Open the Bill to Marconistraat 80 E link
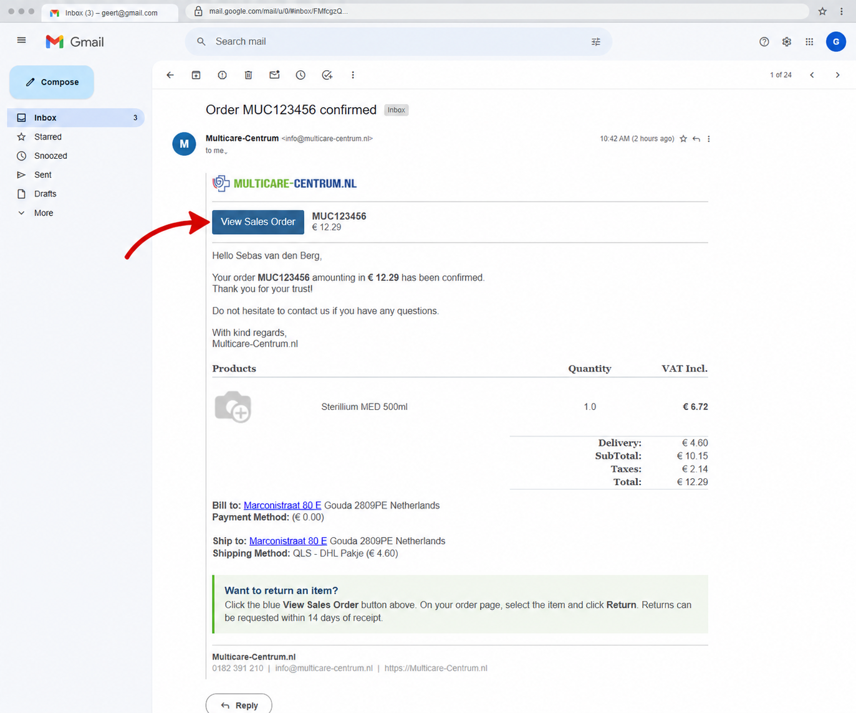The height and width of the screenshot is (713, 856). point(282,506)
